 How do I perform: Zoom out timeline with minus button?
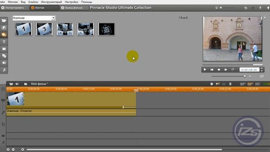[13, 149]
